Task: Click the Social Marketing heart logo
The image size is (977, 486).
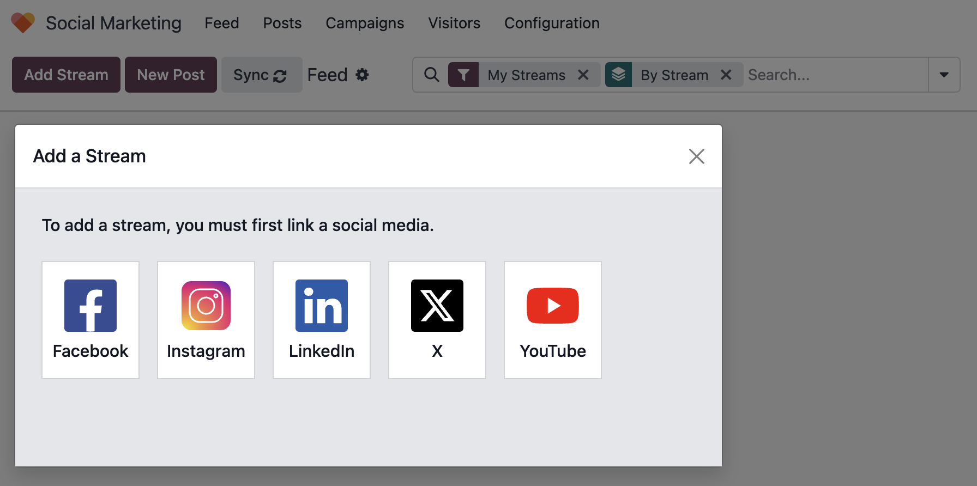Action: tap(23, 23)
